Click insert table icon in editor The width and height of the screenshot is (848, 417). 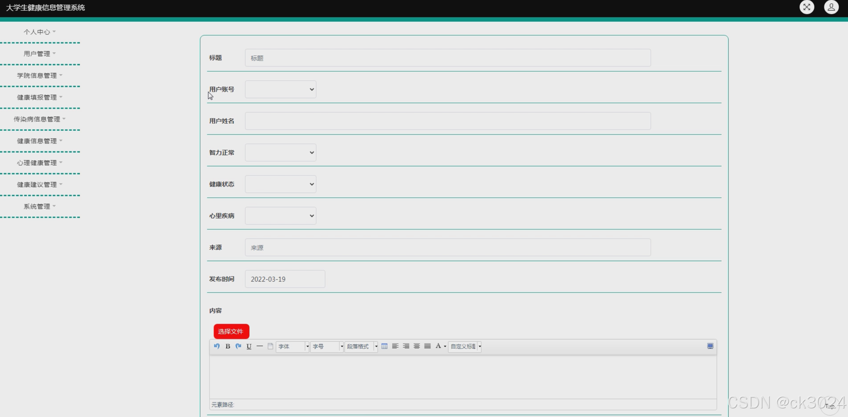pos(384,346)
